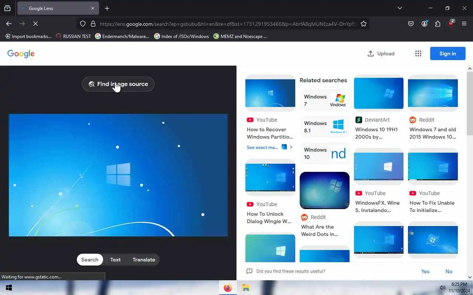Open How to Recover Windows Partition result
The image size is (473, 295).
tap(270, 133)
